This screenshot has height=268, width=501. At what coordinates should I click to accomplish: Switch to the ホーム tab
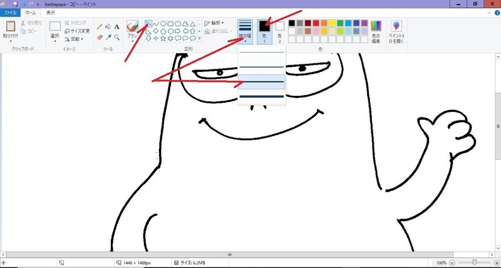coord(31,13)
